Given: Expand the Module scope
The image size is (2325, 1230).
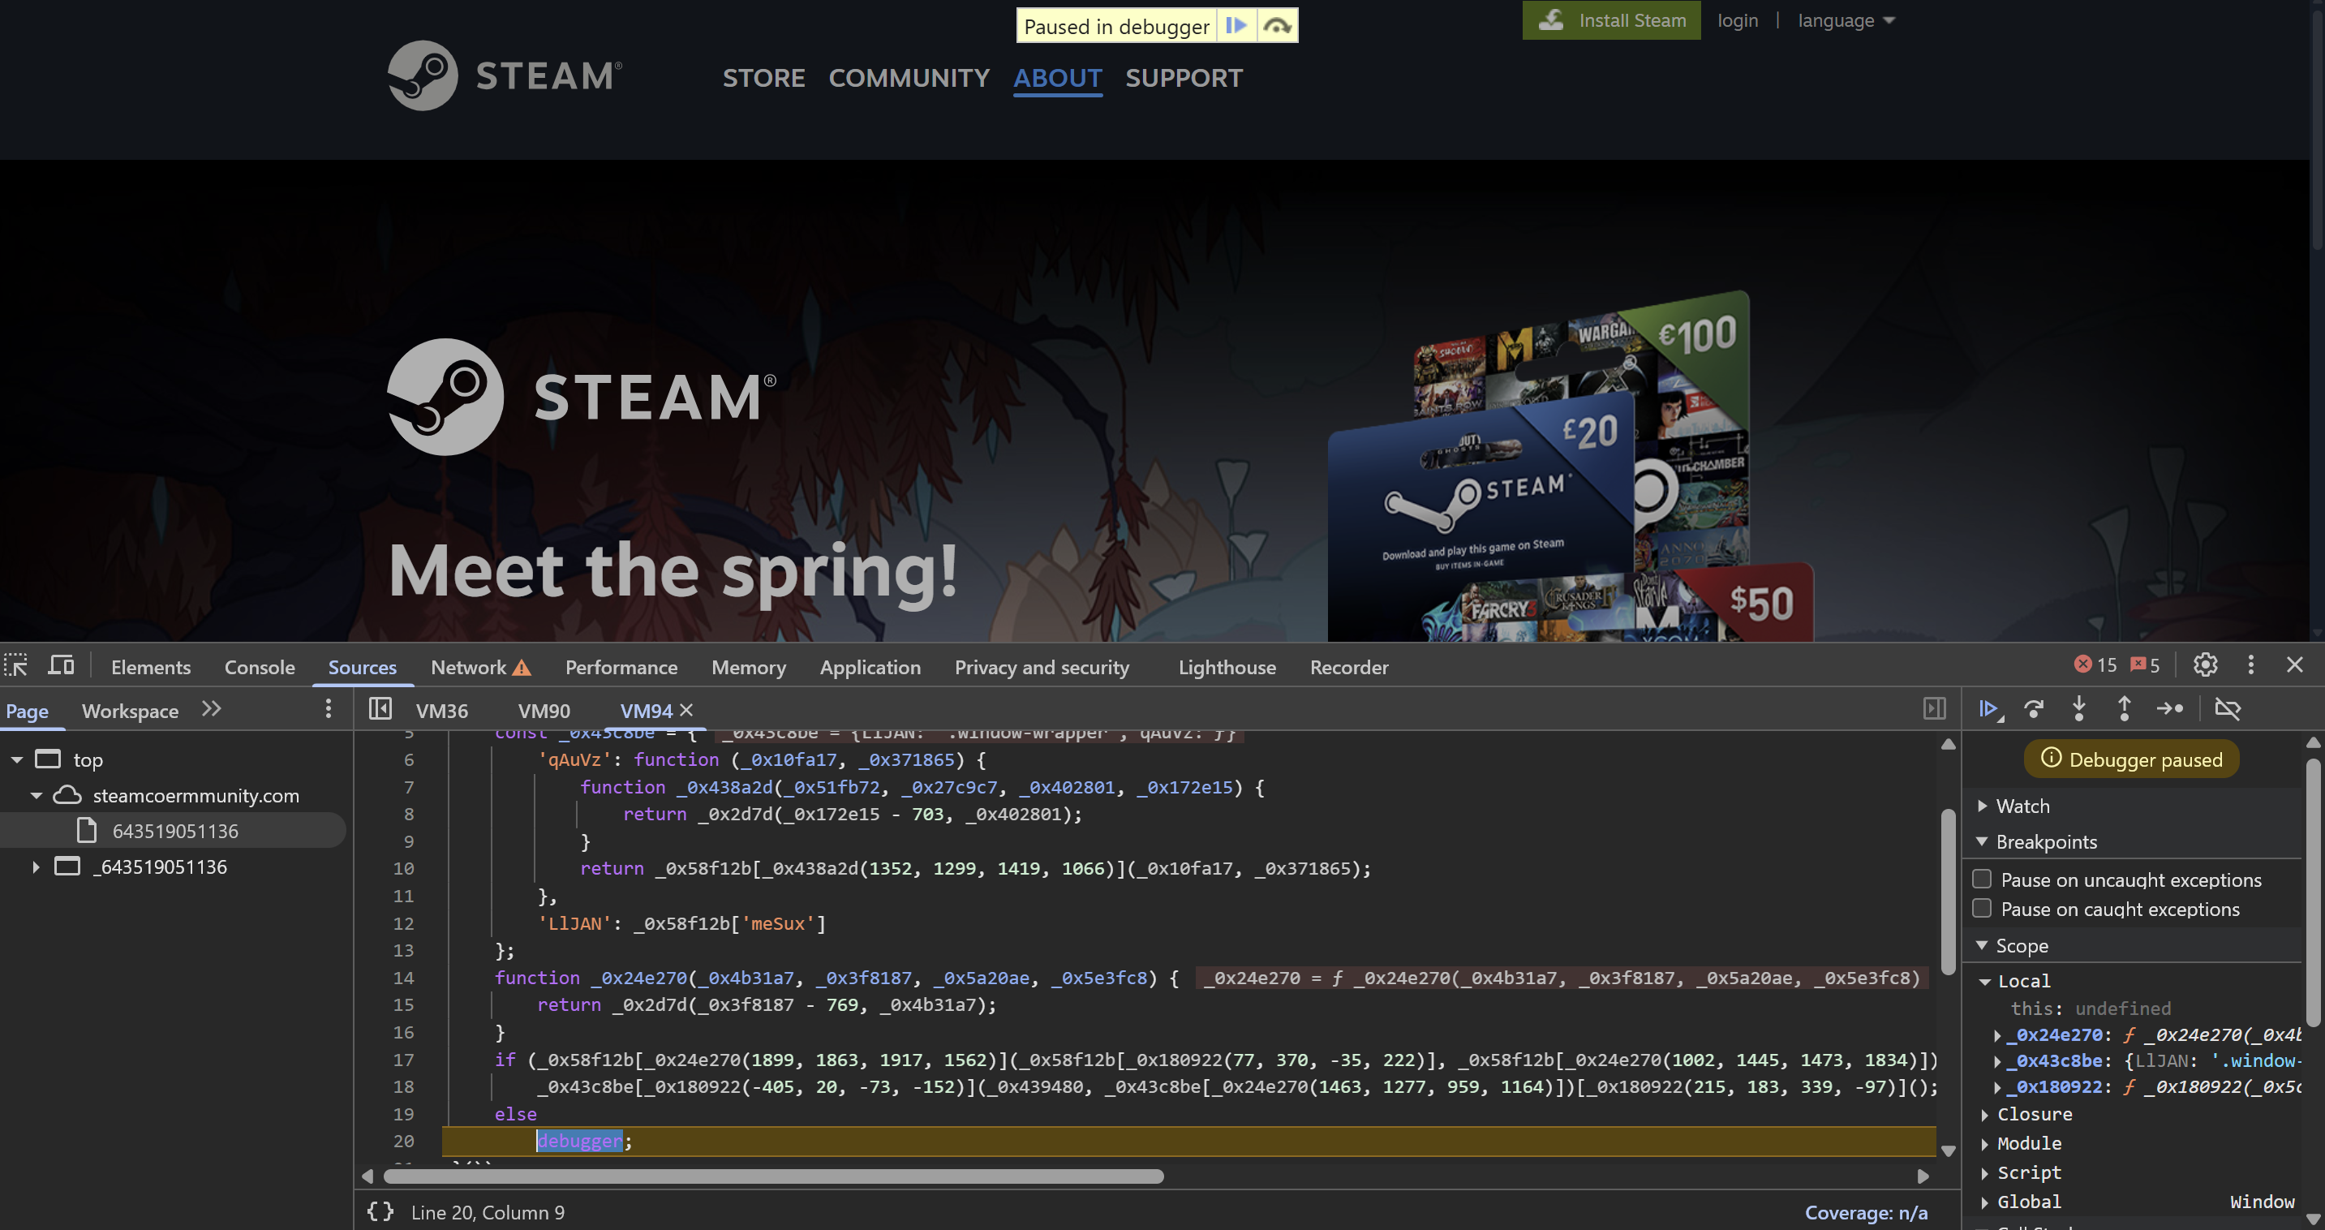Looking at the screenshot, I should 1985,1143.
